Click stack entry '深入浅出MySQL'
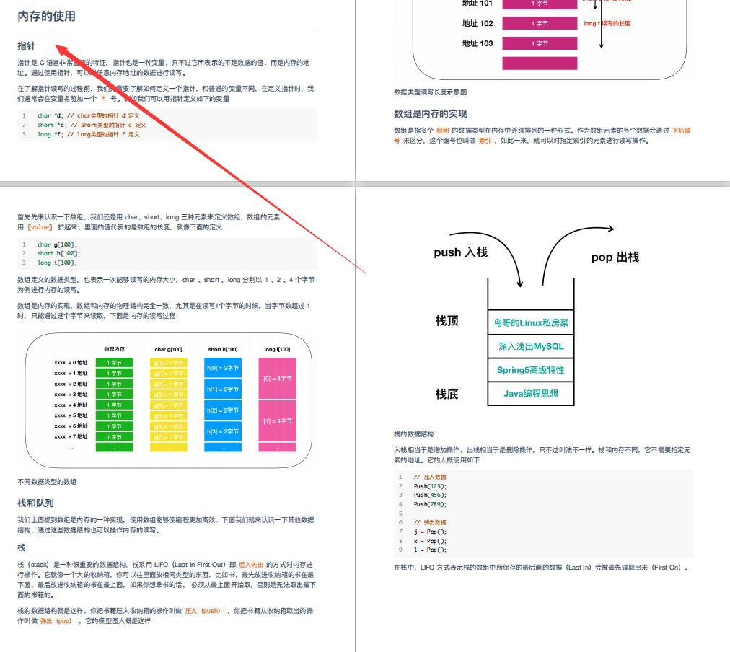 coord(531,346)
